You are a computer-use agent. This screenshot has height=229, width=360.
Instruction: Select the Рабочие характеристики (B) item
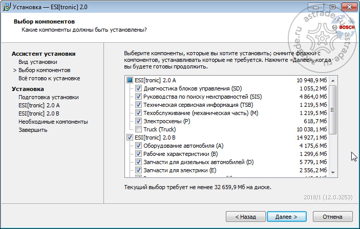click(x=180, y=154)
